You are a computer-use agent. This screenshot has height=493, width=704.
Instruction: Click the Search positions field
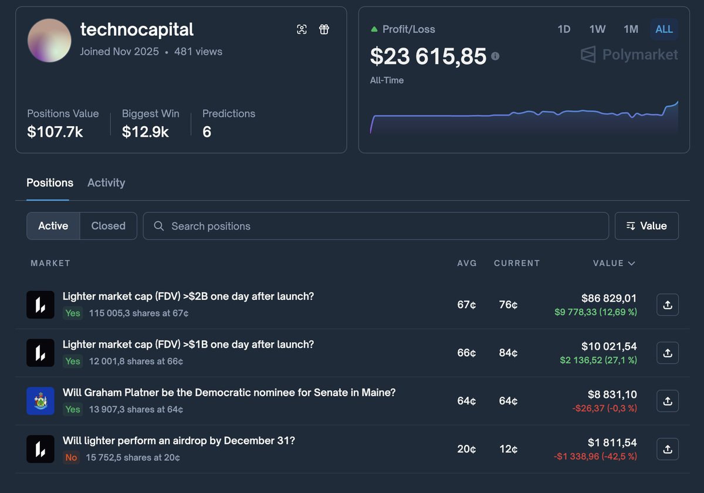(x=375, y=226)
